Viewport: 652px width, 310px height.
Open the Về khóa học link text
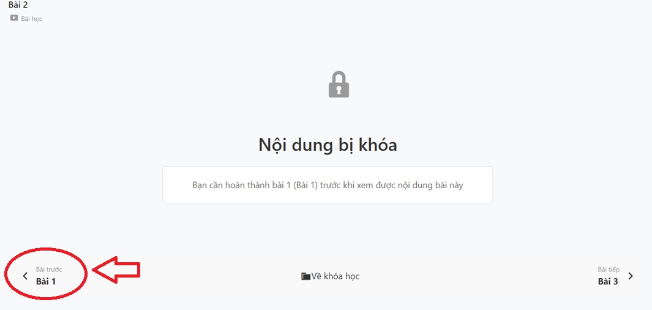click(x=335, y=276)
